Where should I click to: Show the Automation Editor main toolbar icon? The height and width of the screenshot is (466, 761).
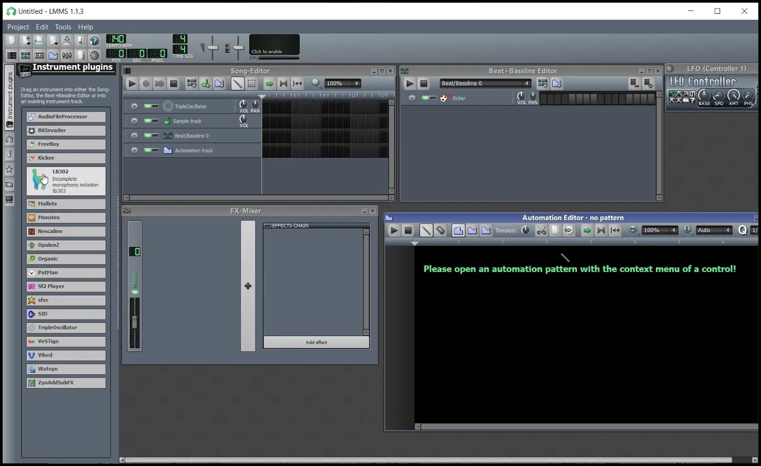click(x=53, y=56)
